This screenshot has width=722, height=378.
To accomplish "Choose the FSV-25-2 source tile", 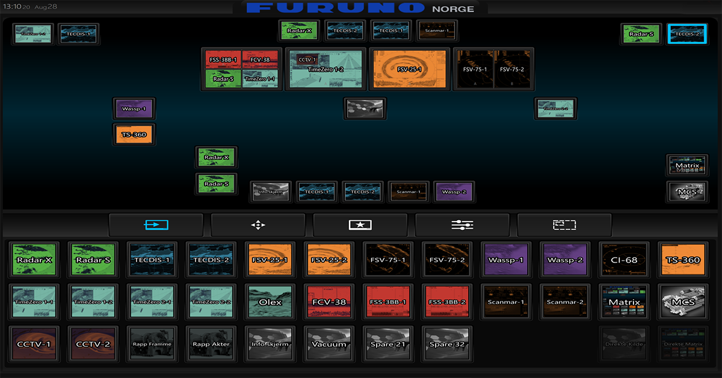I will click(329, 259).
